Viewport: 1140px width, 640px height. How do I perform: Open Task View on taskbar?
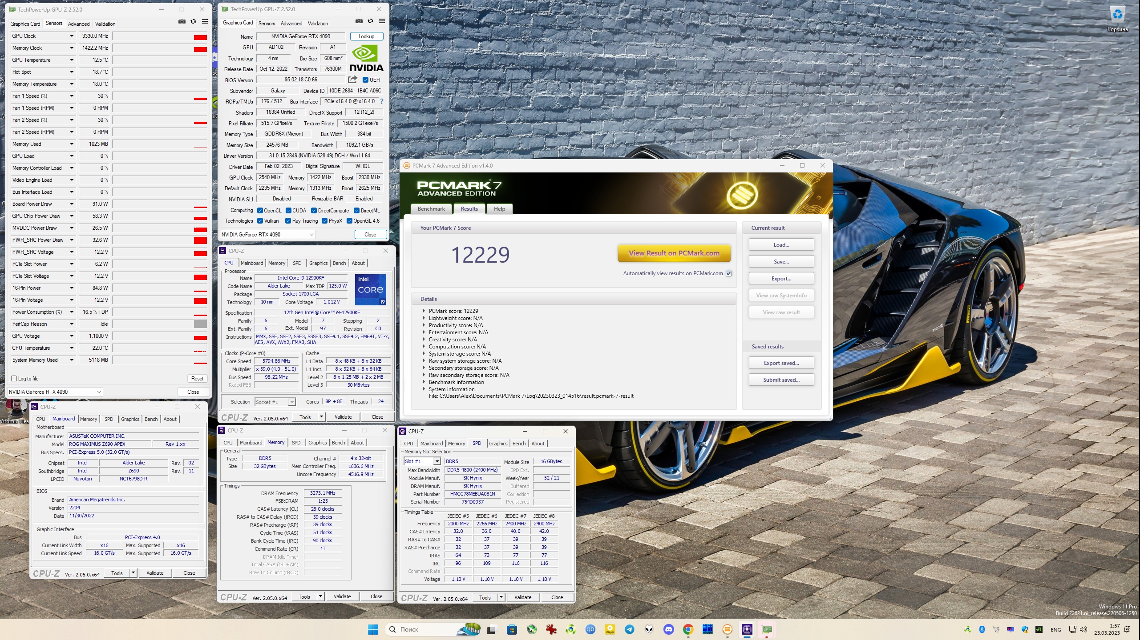point(491,629)
